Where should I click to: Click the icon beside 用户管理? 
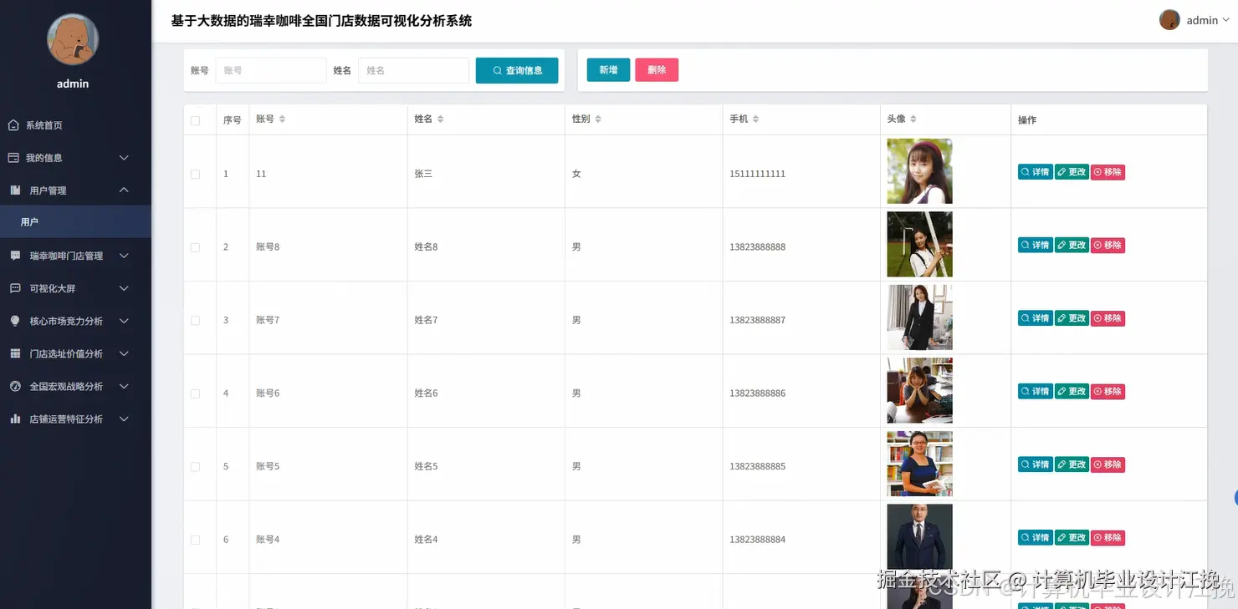pyautogui.click(x=15, y=190)
